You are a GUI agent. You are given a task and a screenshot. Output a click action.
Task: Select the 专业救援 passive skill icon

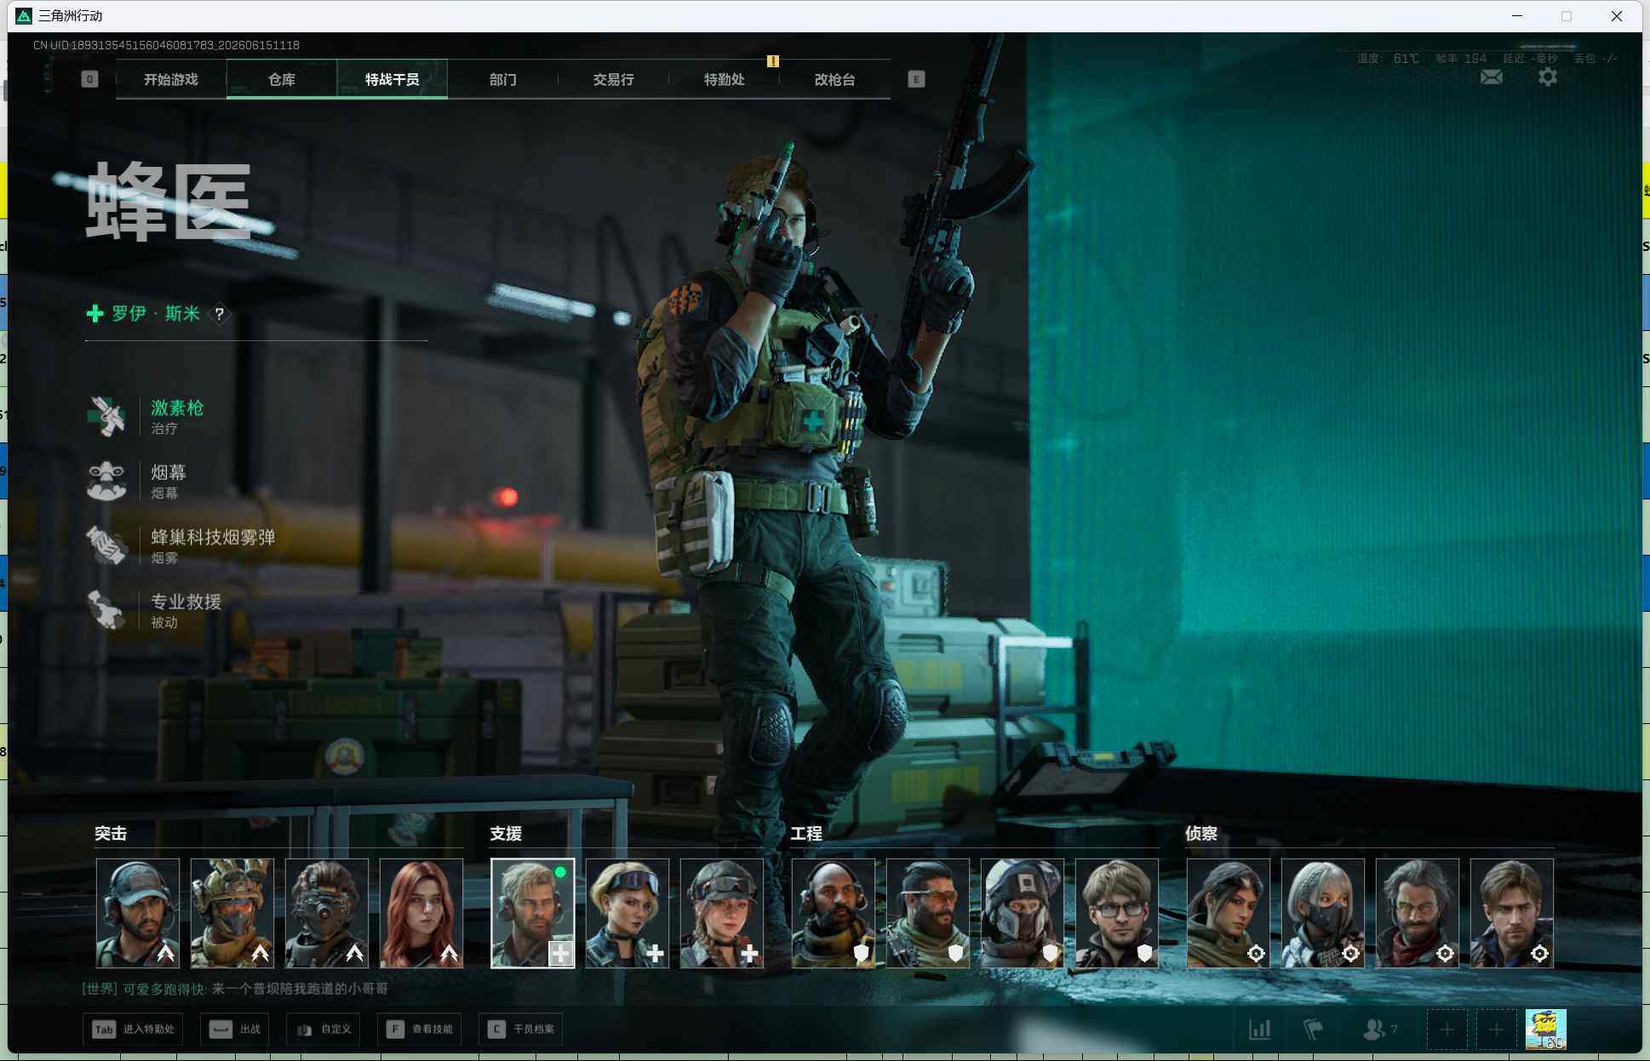coord(106,610)
